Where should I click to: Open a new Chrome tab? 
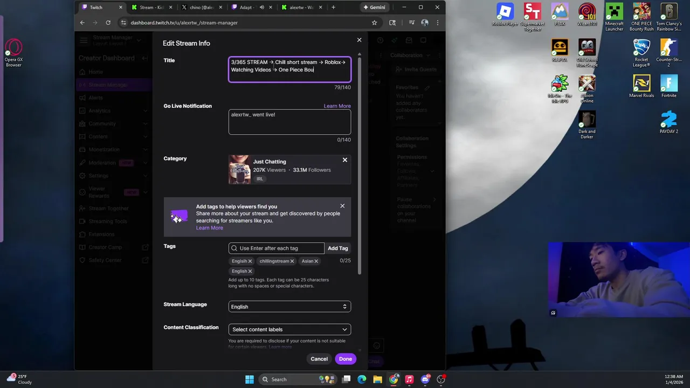coord(333,7)
